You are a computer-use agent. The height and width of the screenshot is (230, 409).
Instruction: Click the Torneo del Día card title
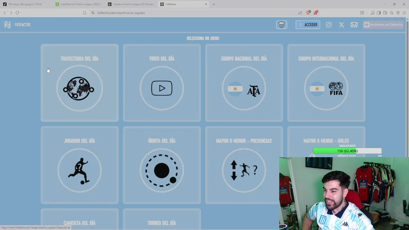pos(162,223)
